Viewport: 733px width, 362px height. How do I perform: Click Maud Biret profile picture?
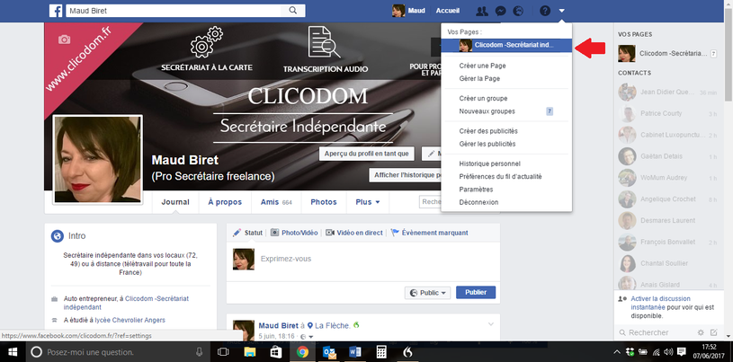(98, 159)
